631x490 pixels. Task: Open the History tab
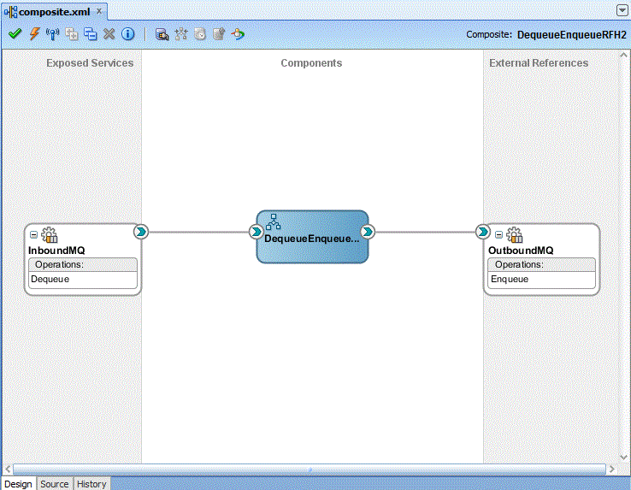click(91, 484)
